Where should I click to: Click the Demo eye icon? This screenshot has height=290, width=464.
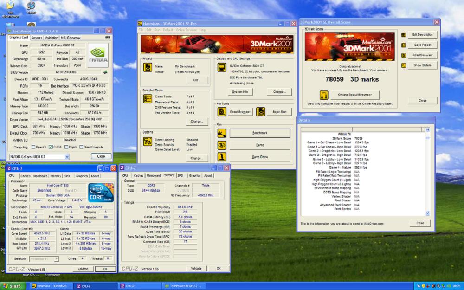(x=222, y=145)
